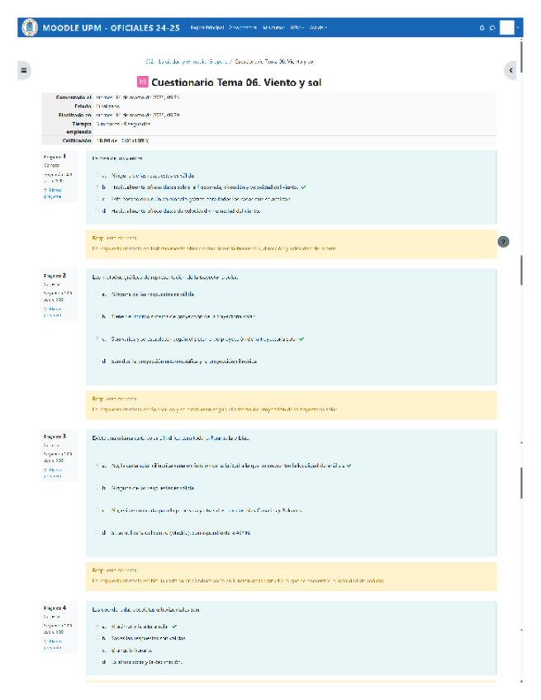Click the MOODLE UPM - OFICIALES 24-25 title

[112, 28]
